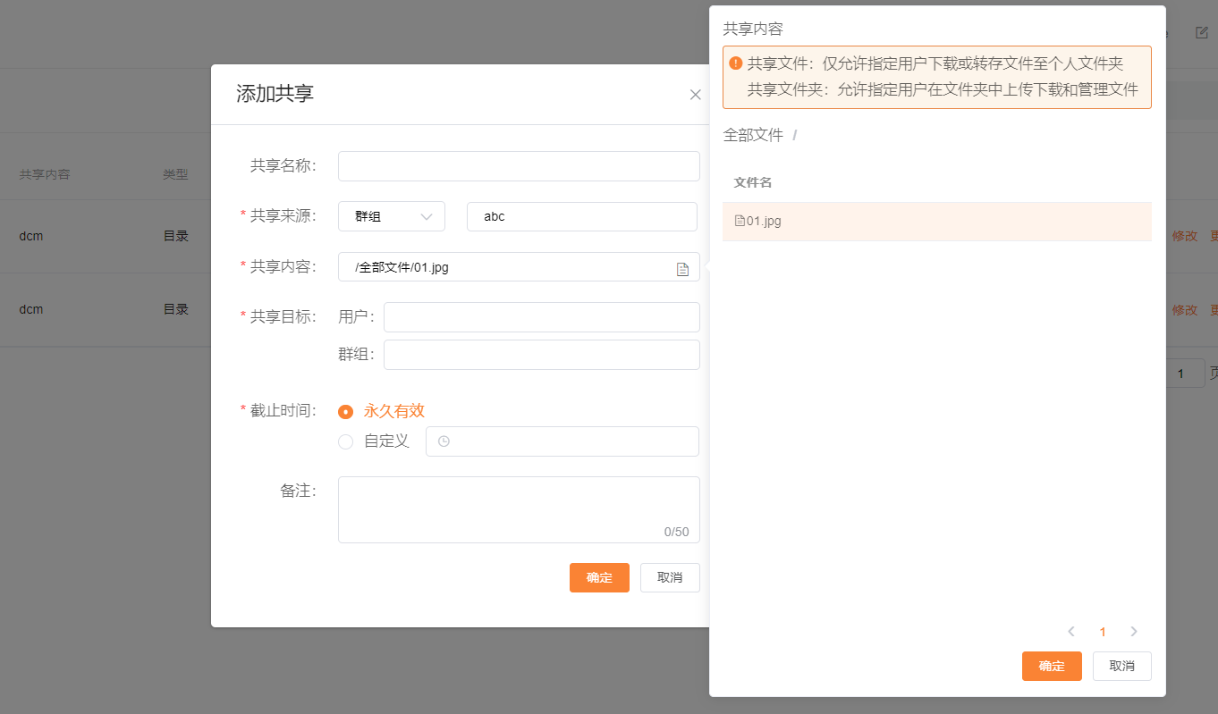Cancel file selection in 共享内容 panel
This screenshot has width=1218, height=714.
[1121, 666]
